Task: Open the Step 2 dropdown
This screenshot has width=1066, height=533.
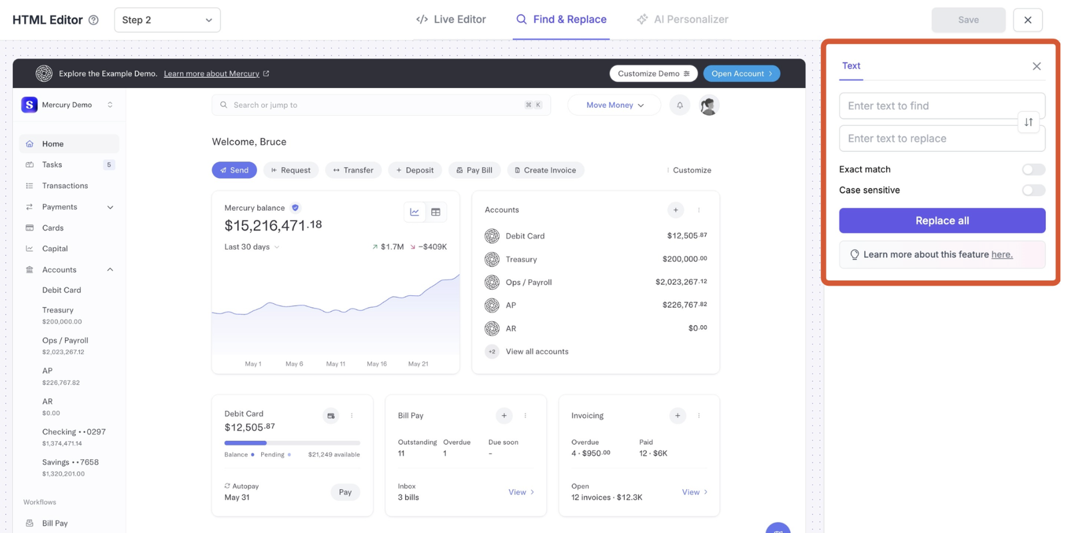Action: click(x=167, y=20)
